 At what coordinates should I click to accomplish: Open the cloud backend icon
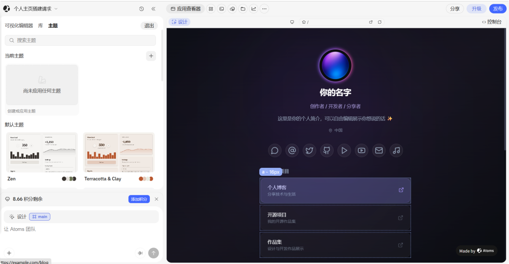(x=232, y=9)
